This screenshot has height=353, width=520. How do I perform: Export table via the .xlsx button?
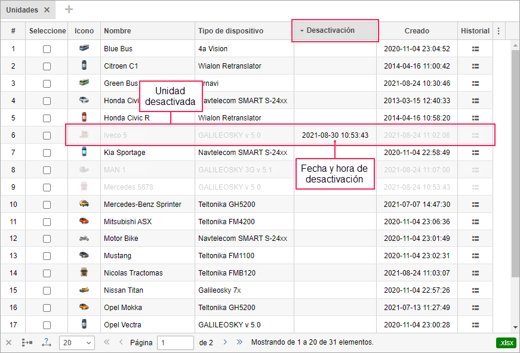pyautogui.click(x=506, y=343)
